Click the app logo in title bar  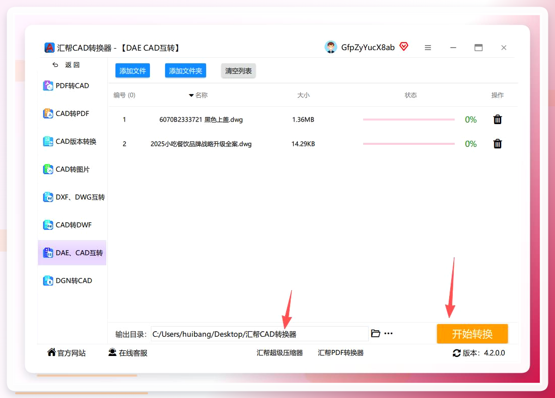pyautogui.click(x=50, y=48)
